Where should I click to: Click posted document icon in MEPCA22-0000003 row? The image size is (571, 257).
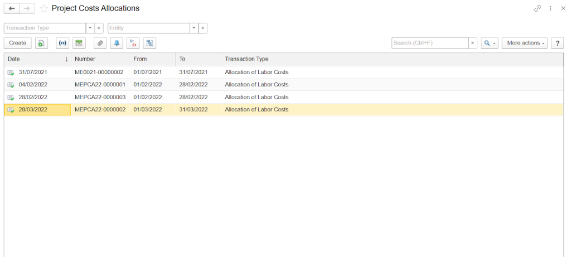coord(11,98)
